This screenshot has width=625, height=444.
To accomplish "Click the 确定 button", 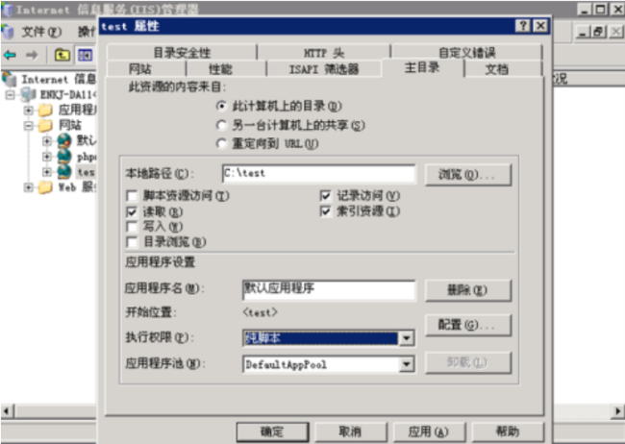I will 272,432.
